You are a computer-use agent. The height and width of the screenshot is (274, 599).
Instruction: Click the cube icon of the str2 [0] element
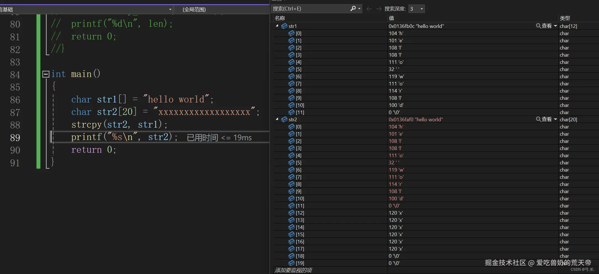291,127
